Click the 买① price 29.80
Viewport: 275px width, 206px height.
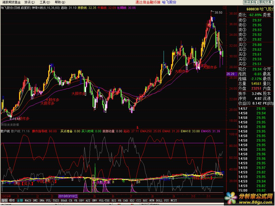coord(257,45)
